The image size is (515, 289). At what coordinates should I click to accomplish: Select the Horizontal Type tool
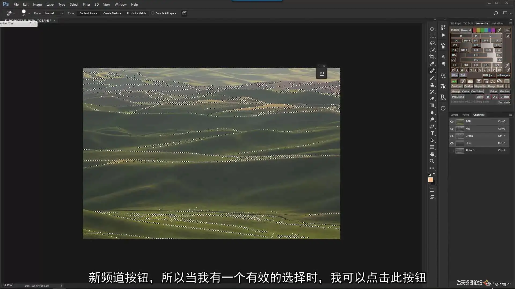[x=432, y=133]
